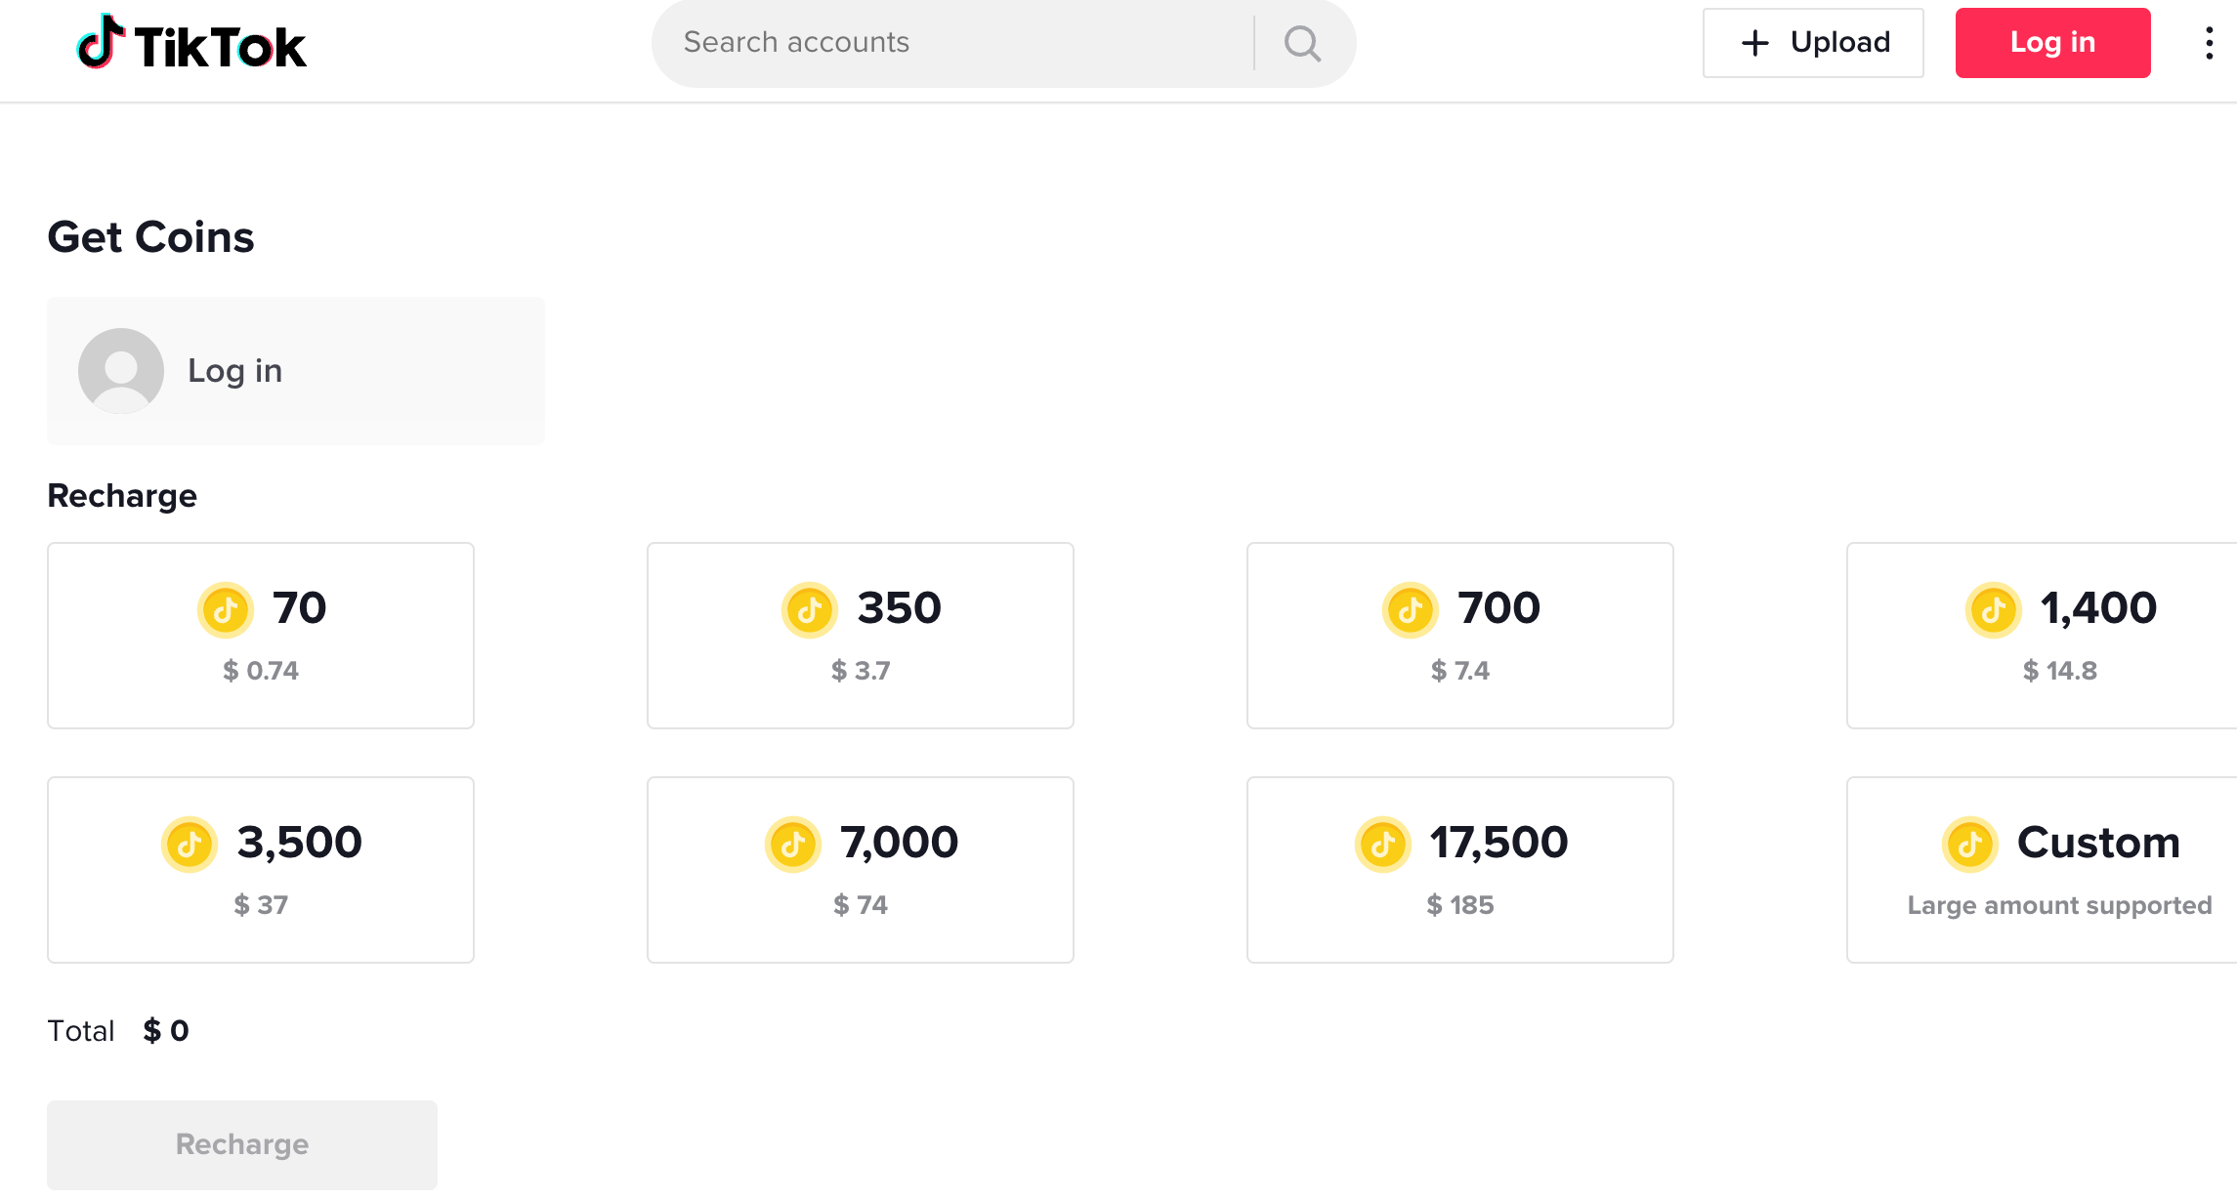The height and width of the screenshot is (1199, 2237).
Task: Click the coin icon on the Custom card
Action: [1970, 844]
